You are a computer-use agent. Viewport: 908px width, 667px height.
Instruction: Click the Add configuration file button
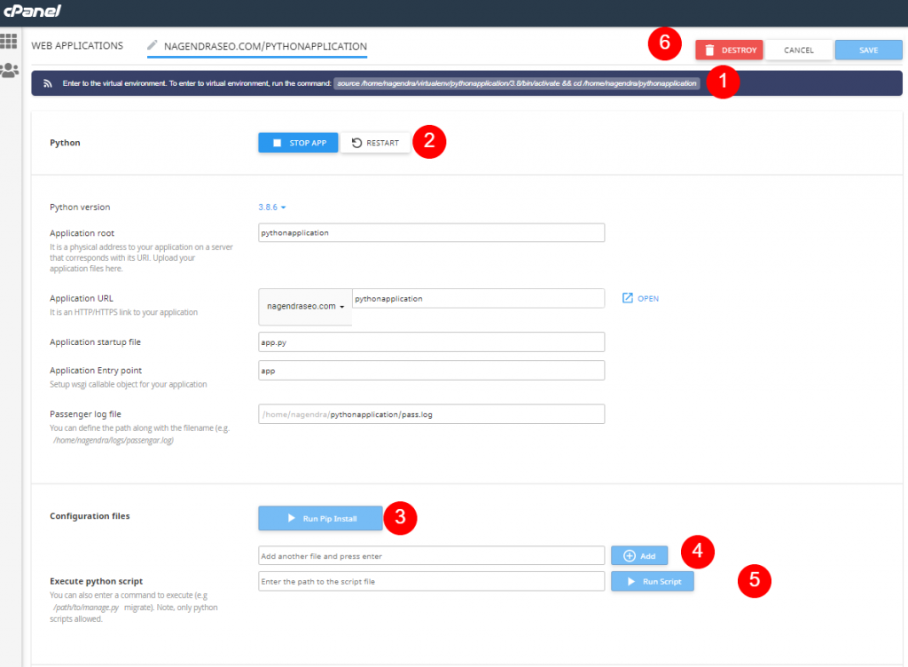click(x=639, y=556)
